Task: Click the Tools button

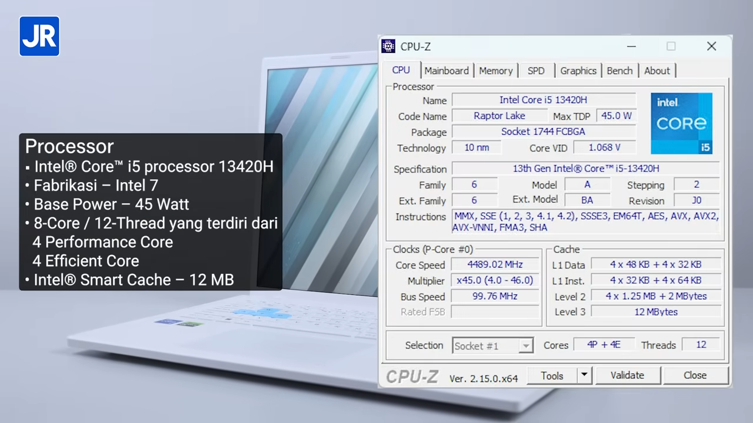Action: point(552,375)
